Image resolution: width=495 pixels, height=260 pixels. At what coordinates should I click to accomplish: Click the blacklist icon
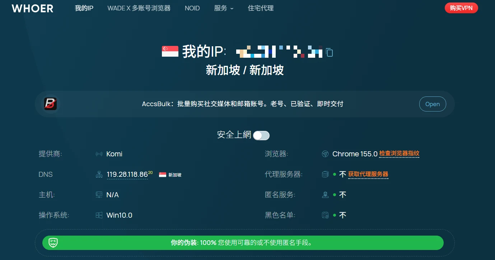click(325, 216)
